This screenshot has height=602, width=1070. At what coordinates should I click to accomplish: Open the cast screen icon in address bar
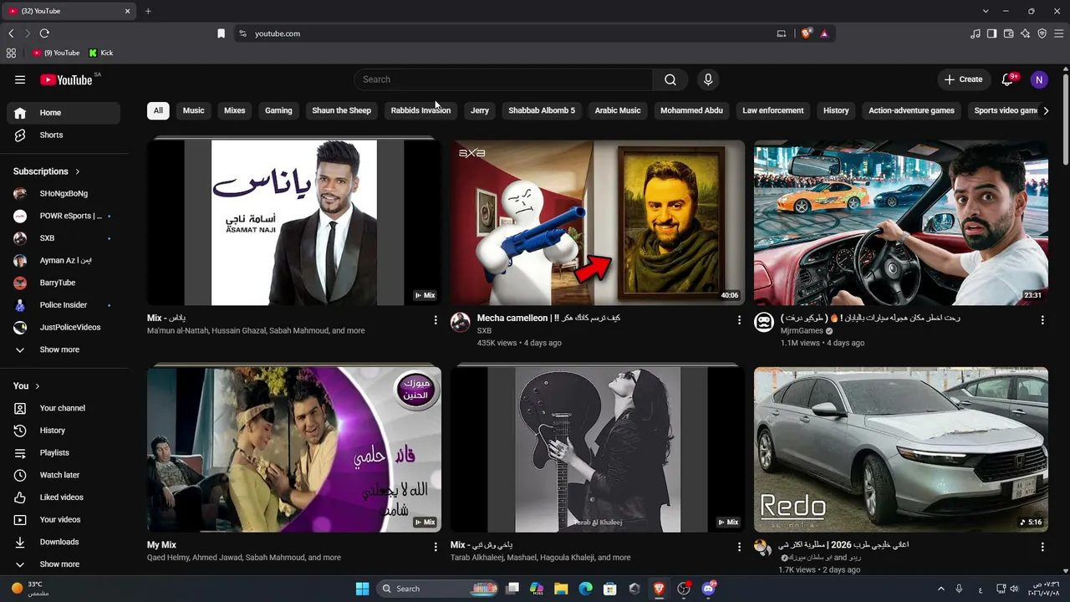tap(782, 33)
